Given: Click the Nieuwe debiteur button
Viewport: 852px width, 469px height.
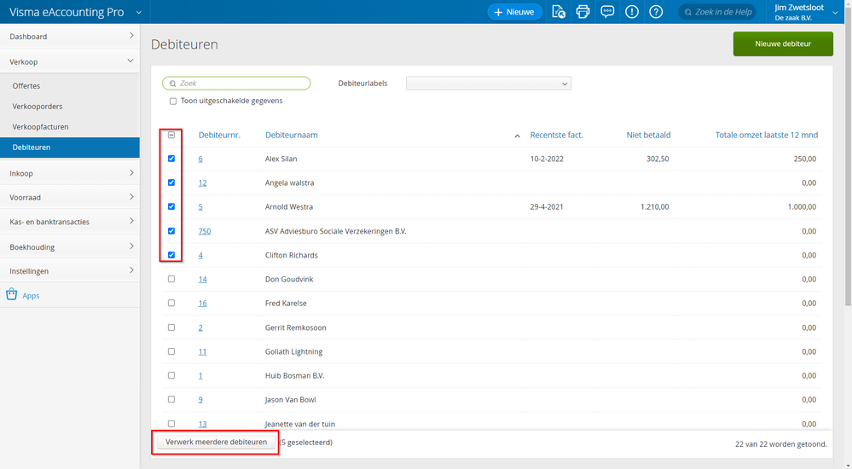Looking at the screenshot, I should point(782,43).
